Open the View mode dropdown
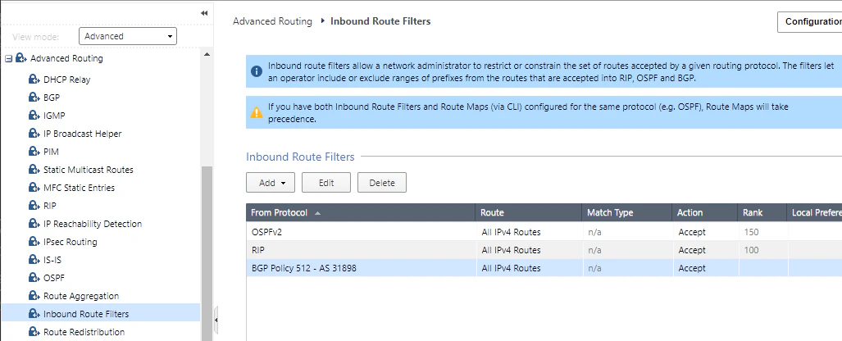Image resolution: width=842 pixels, height=341 pixels. point(128,37)
